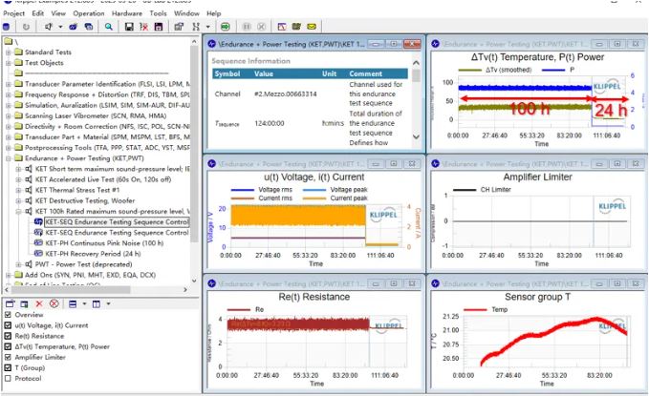The height and width of the screenshot is (396, 649).
Task: Collapse the Endurance + Power Testing folder
Action: (8, 158)
